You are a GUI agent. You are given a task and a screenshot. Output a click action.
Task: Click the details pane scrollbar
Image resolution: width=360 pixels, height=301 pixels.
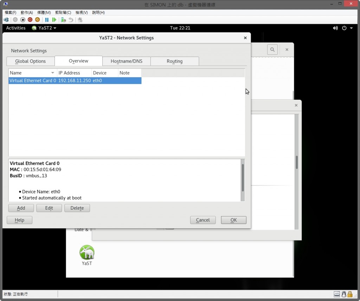(243, 178)
